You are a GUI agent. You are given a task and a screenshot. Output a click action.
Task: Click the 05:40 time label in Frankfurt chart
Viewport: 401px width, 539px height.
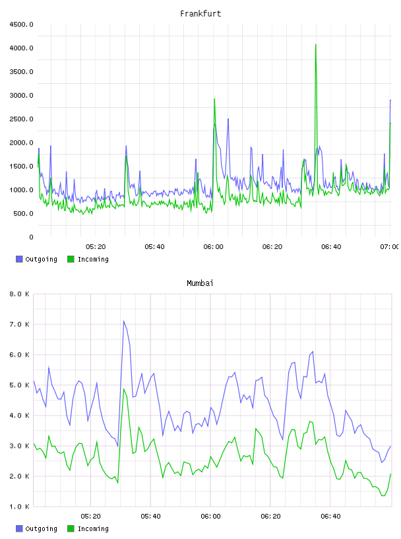click(154, 247)
